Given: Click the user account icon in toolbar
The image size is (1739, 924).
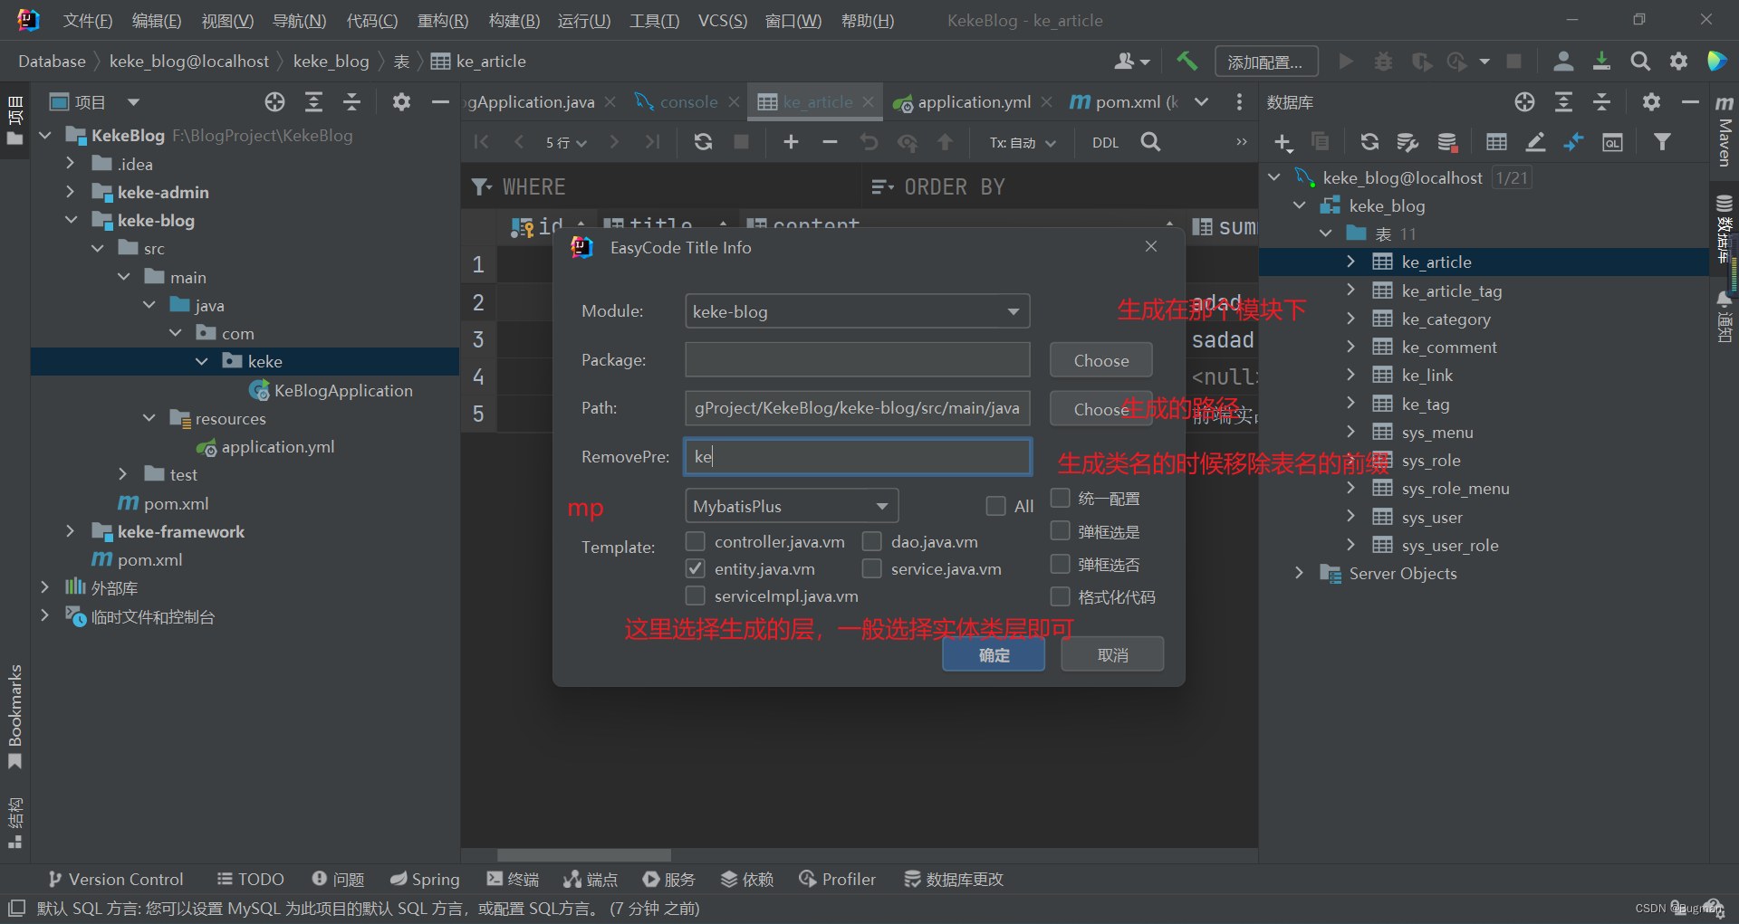Looking at the screenshot, I should tap(1563, 61).
